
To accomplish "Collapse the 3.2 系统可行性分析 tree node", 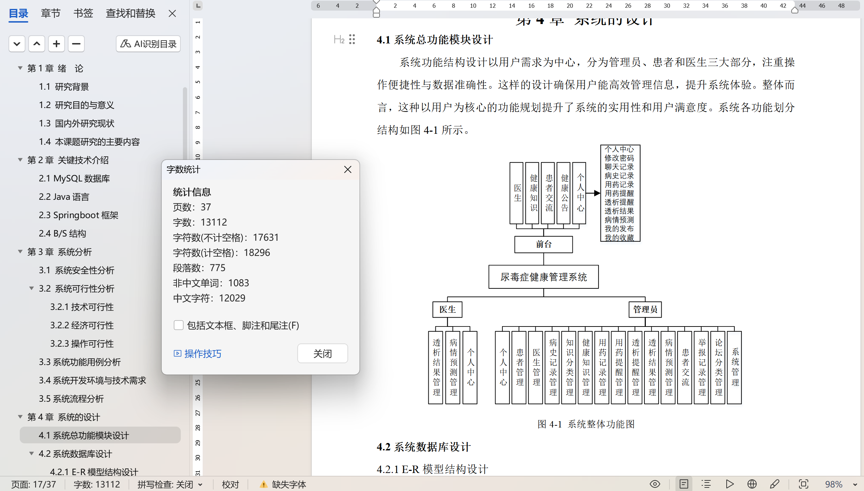I will point(31,288).
